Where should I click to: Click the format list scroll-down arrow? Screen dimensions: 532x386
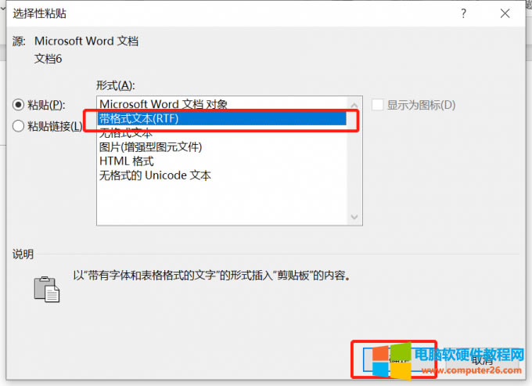coord(354,217)
